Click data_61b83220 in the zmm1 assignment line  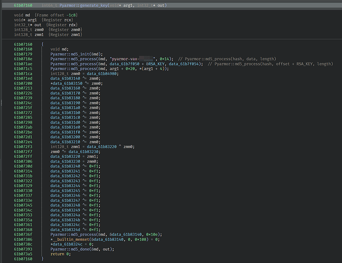tap(102, 147)
